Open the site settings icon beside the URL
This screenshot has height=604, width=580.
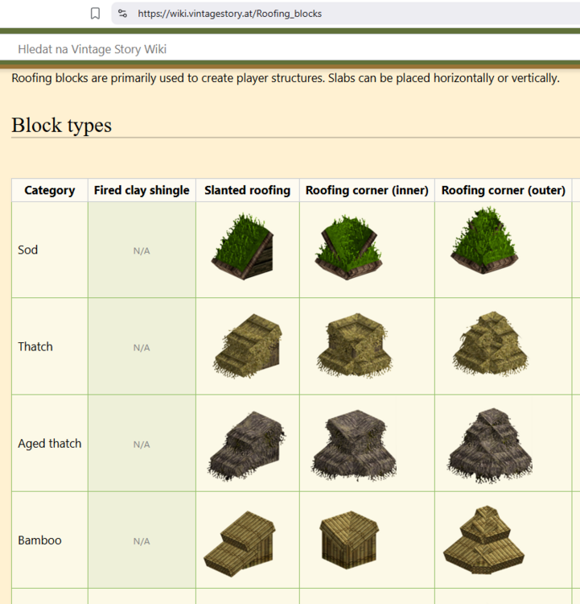(x=122, y=13)
